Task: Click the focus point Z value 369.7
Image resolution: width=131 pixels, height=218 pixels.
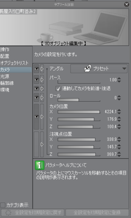Action: (112, 154)
